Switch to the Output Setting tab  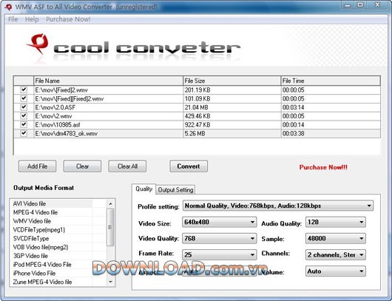(175, 190)
